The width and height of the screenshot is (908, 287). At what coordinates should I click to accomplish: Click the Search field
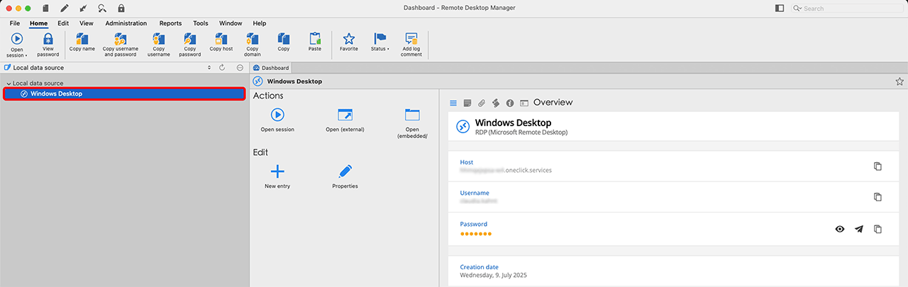(851, 9)
